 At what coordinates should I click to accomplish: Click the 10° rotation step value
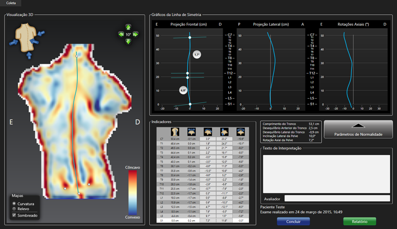(129, 34)
